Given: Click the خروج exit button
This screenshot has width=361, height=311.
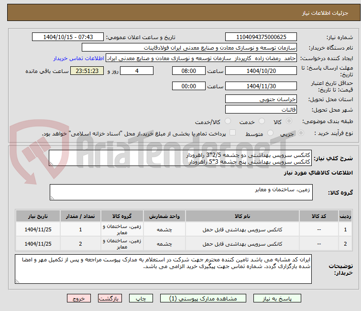Looking at the screenshot, I should click(x=79, y=299).
